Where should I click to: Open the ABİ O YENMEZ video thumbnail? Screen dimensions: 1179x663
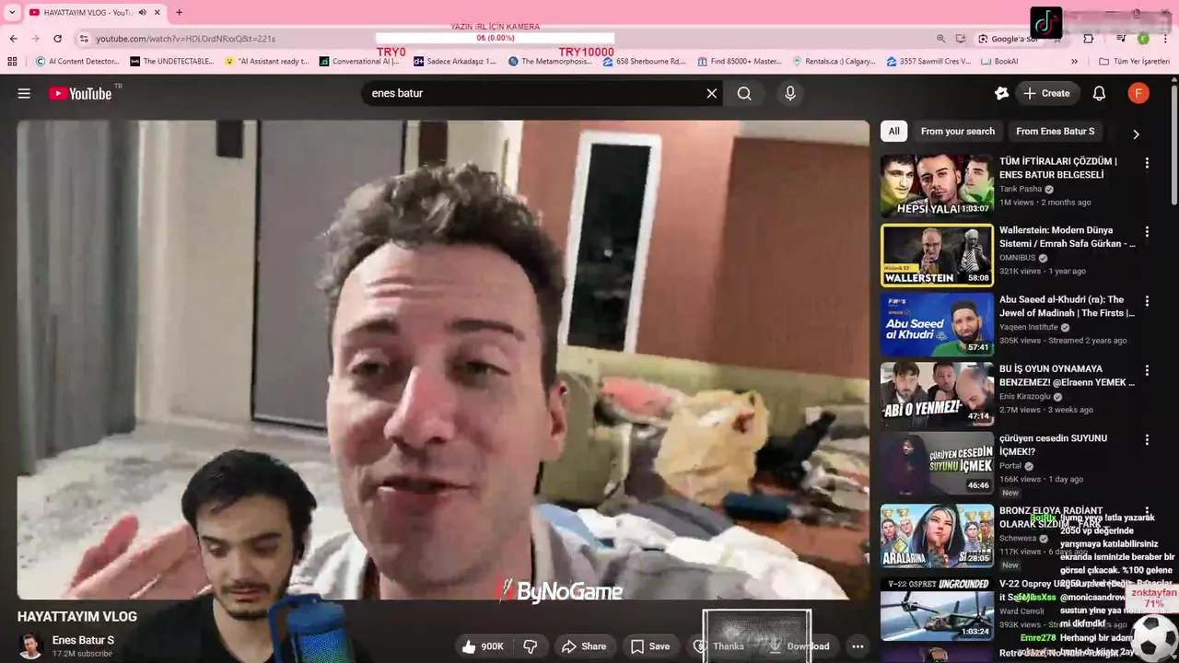click(x=937, y=393)
